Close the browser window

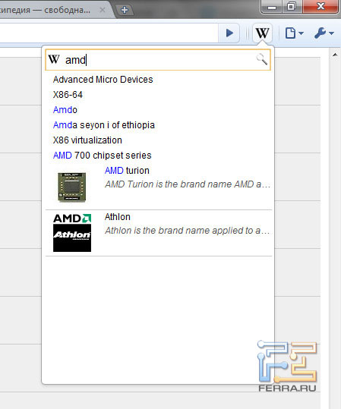click(320, 6)
